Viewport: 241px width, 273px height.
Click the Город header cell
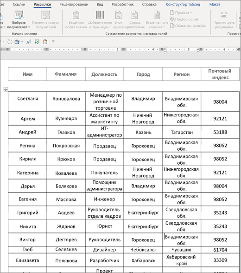(x=143, y=74)
